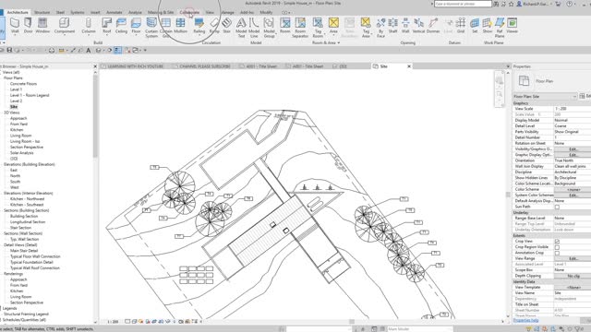
Task: Enable the Crop Region Visible checkbox
Action: (557, 247)
